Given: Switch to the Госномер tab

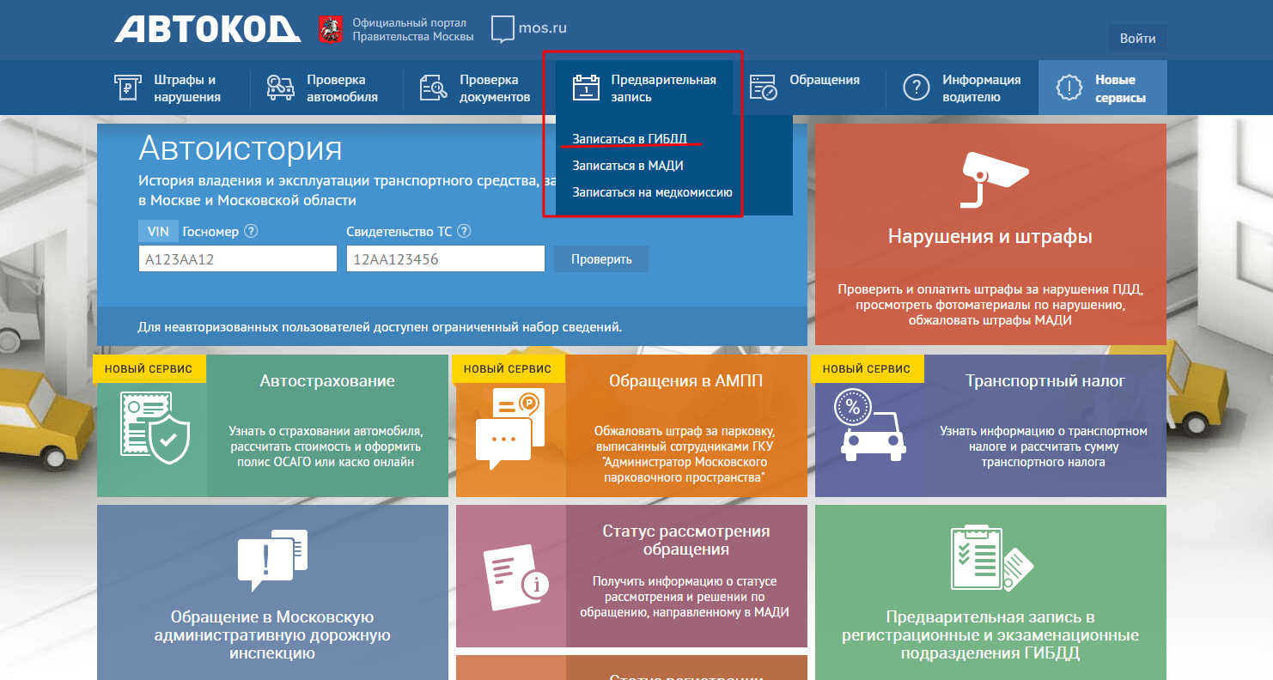Looking at the screenshot, I should pyautogui.click(x=211, y=232).
